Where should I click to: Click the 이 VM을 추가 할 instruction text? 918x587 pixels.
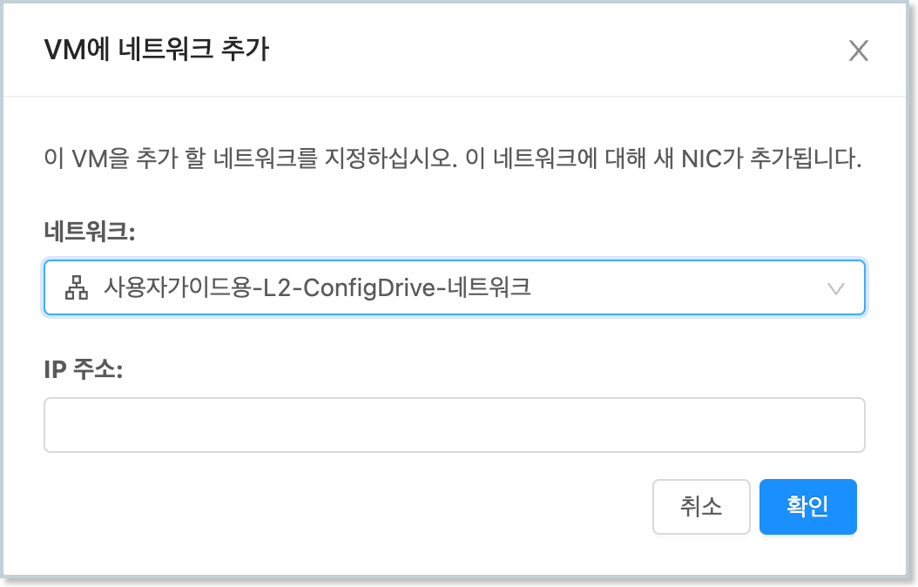[x=218, y=160]
